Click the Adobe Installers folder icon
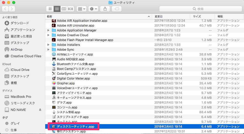The height and width of the screenshot is (134, 244). click(x=54, y=45)
